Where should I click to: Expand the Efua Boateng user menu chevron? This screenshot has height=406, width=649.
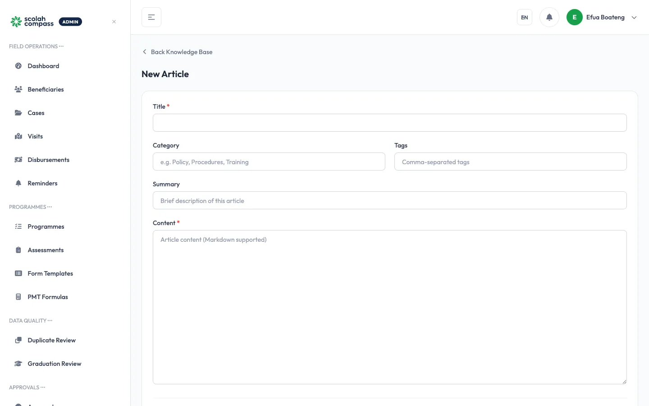pos(634,18)
